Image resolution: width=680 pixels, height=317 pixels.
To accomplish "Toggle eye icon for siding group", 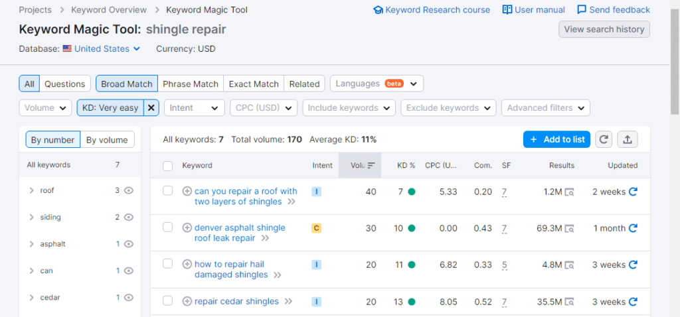I will click(128, 217).
